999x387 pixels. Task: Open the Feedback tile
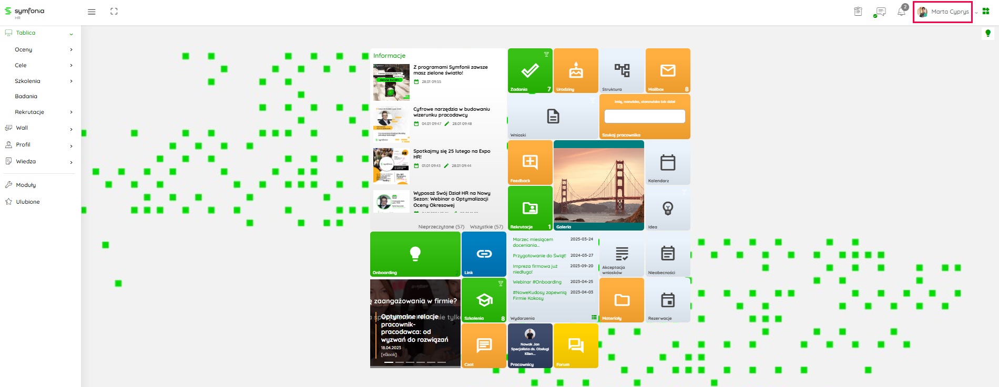point(530,163)
